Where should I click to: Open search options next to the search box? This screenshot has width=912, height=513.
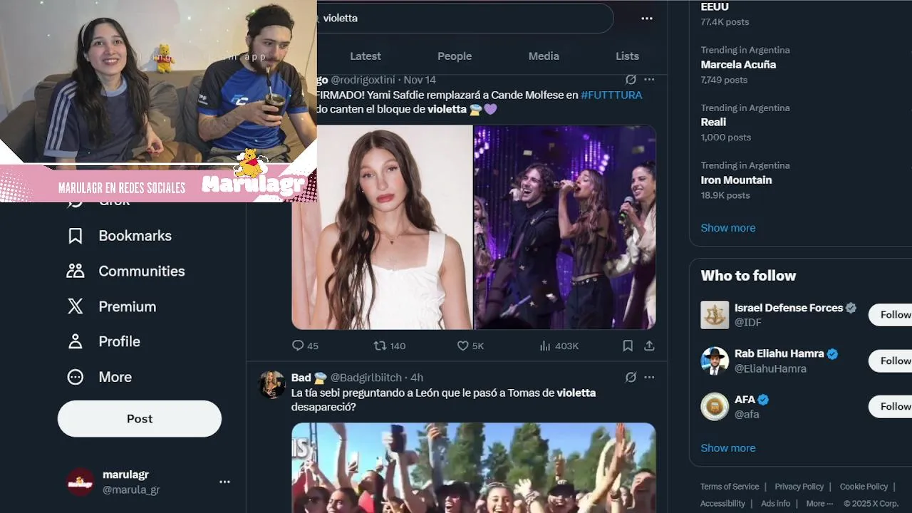pos(647,19)
